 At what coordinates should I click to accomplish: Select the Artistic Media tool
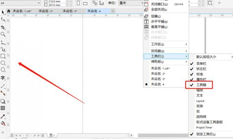click(3, 49)
